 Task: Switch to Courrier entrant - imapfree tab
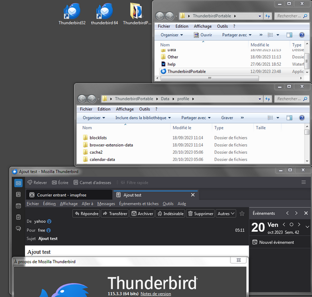(69, 195)
